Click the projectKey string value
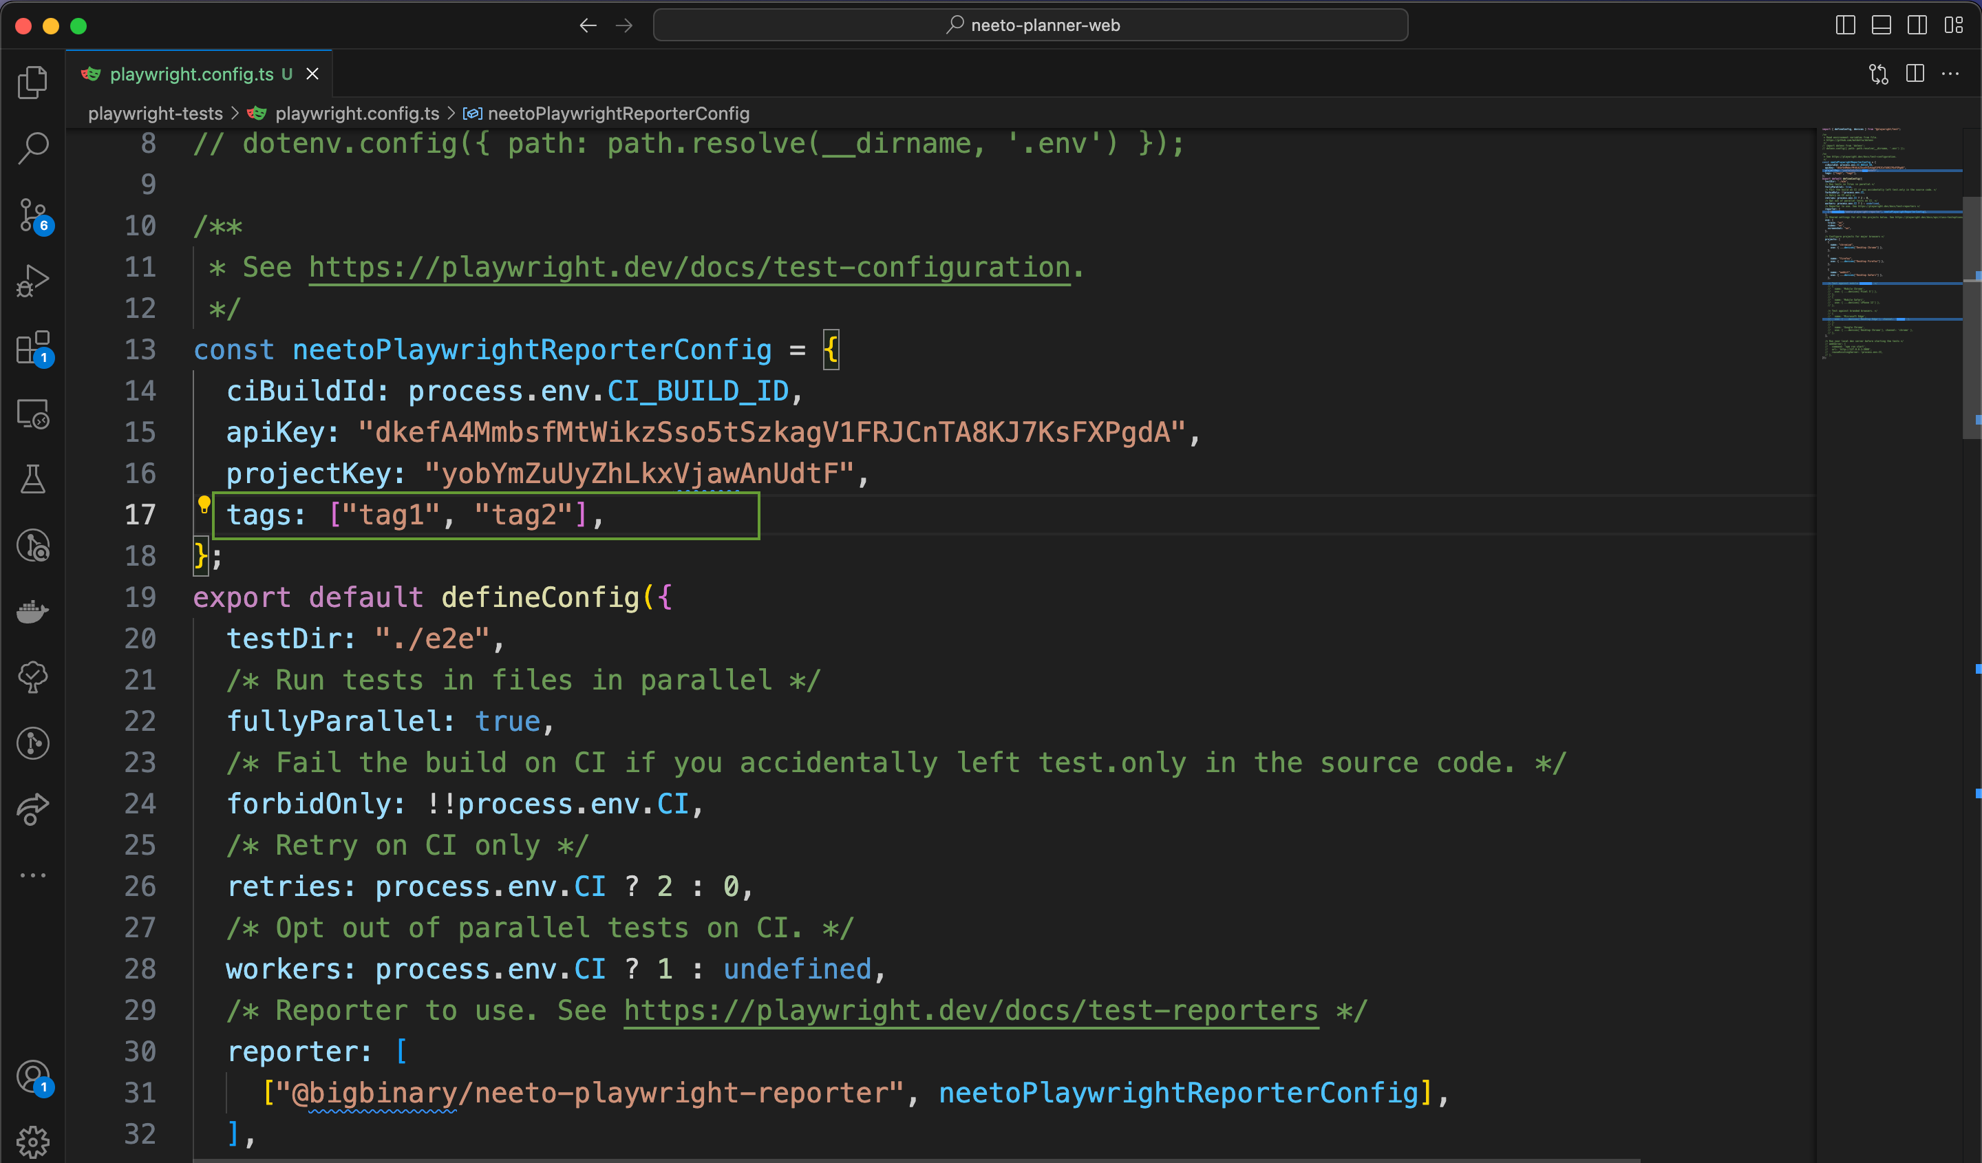Image resolution: width=1982 pixels, height=1163 pixels. tap(639, 474)
